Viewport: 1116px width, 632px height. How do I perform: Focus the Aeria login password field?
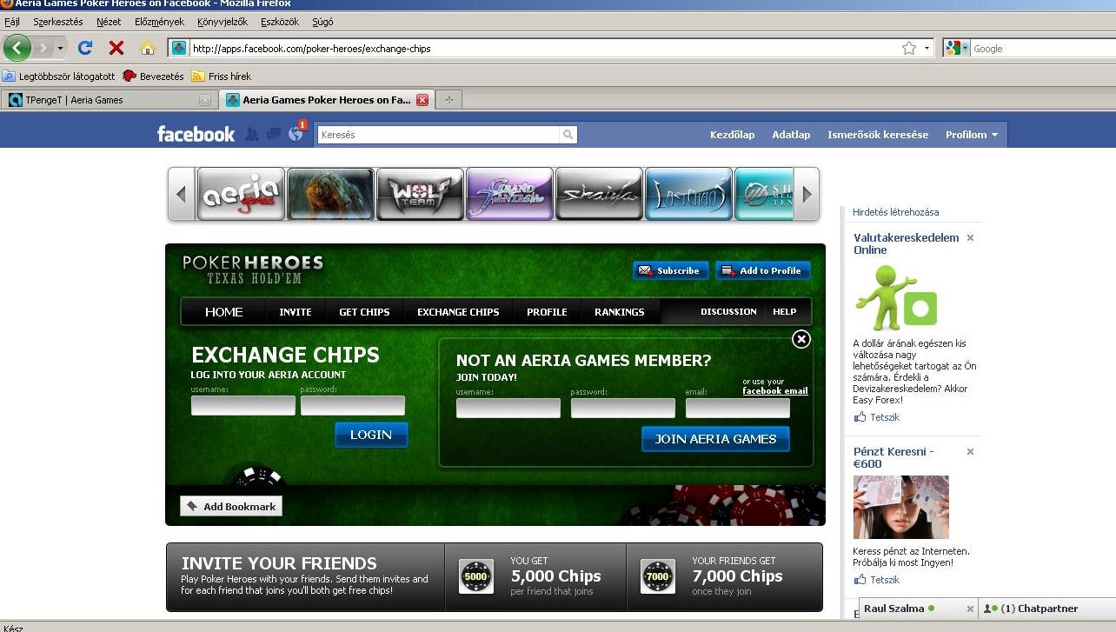tap(353, 406)
